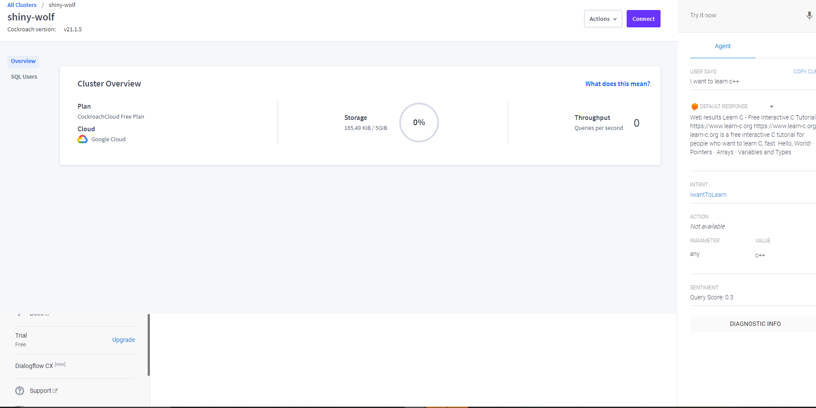Click the '165.49 KiB / 5GiB' storage value
The image size is (816, 408).
[366, 128]
